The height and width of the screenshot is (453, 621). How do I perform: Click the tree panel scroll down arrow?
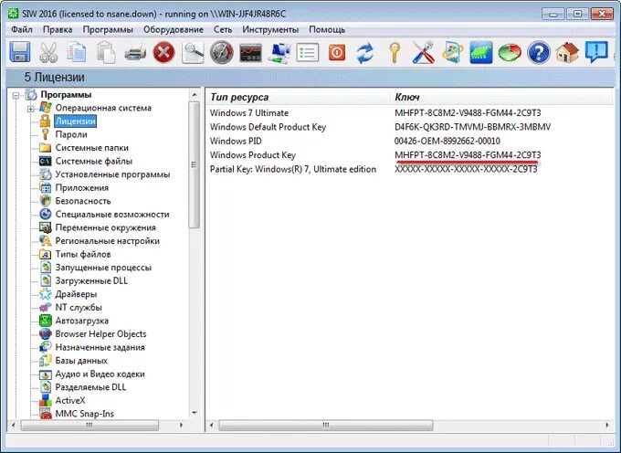click(194, 413)
